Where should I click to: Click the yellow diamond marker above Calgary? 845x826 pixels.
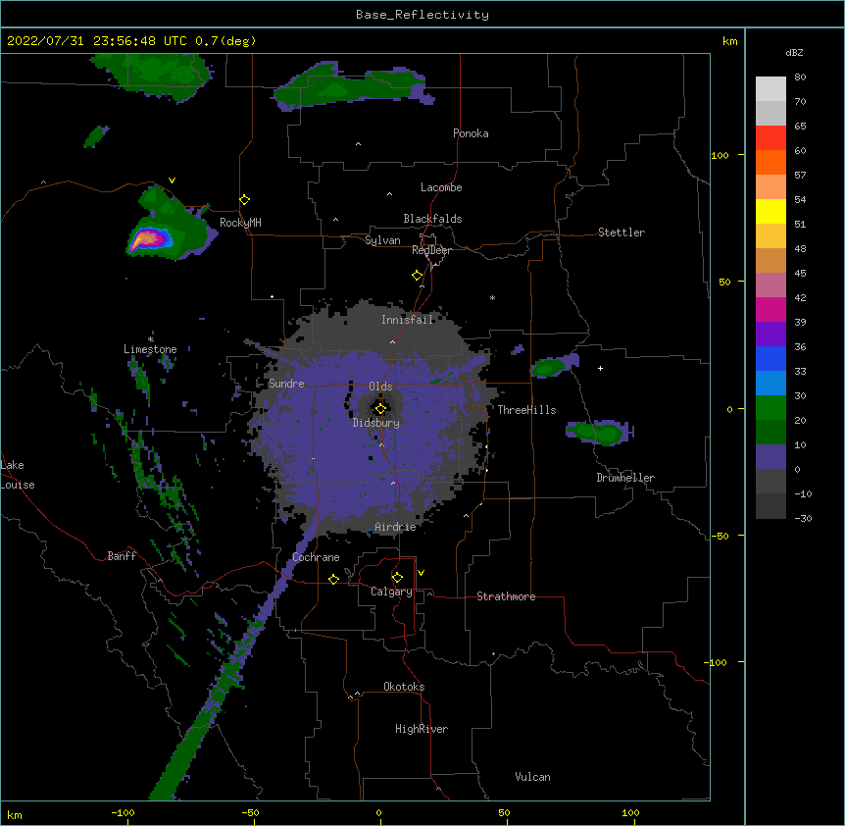pyautogui.click(x=397, y=578)
